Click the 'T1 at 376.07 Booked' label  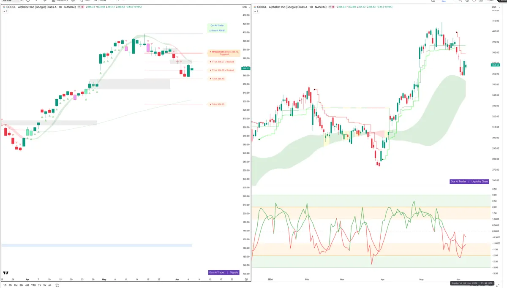(221, 62)
